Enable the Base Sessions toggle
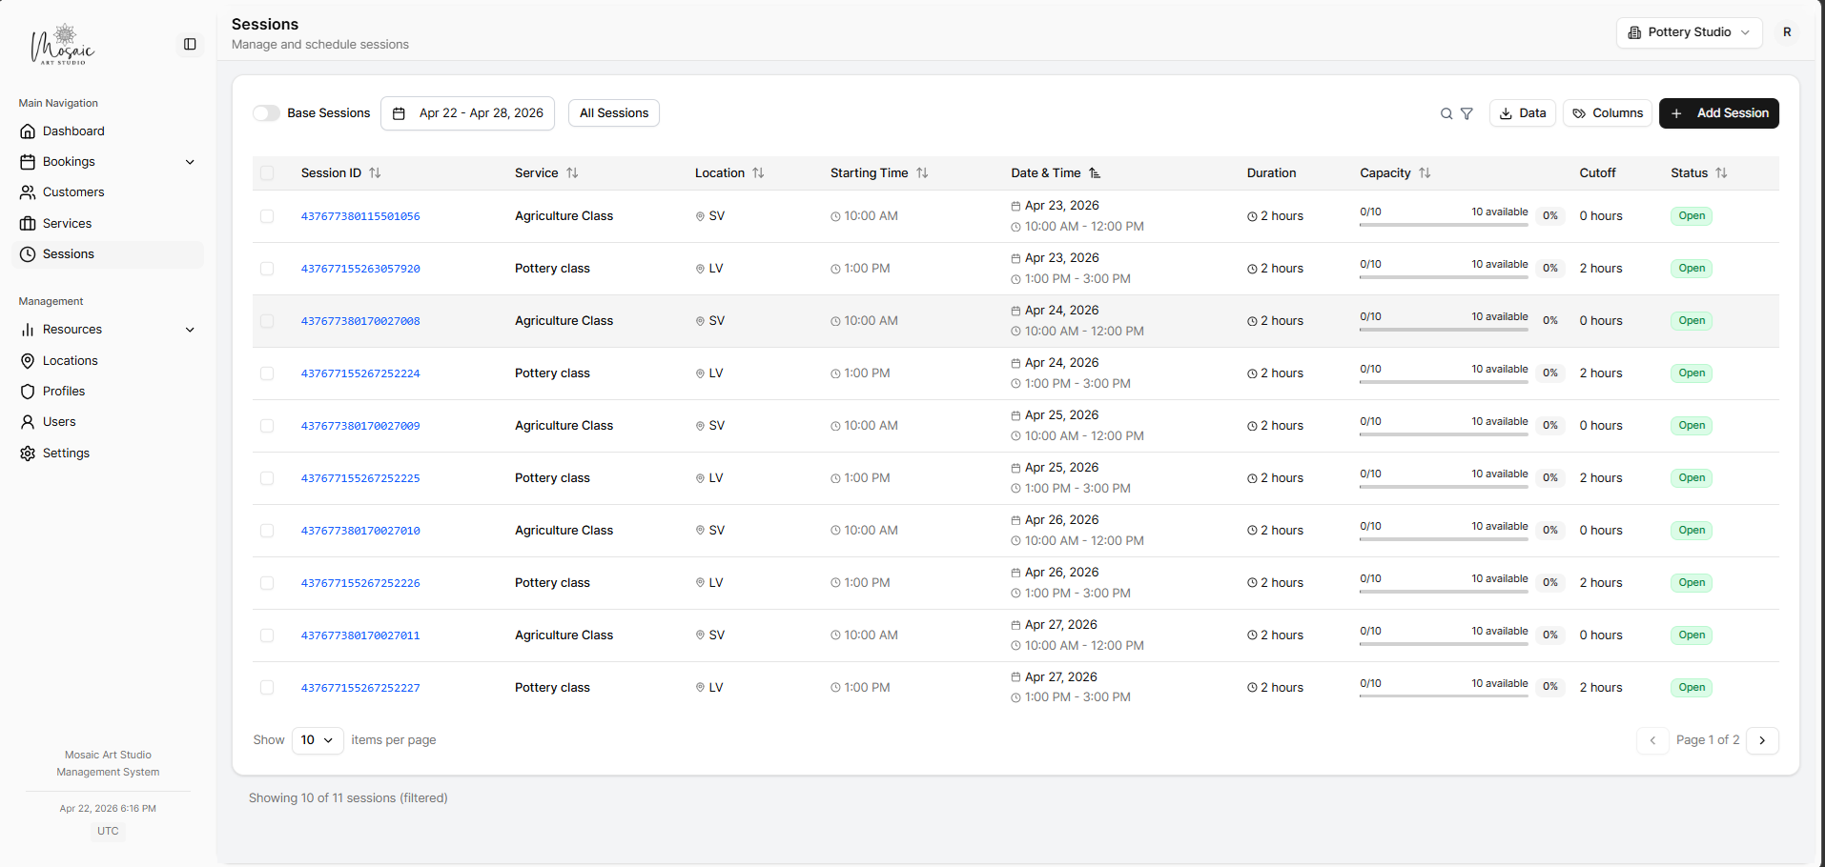Image resolution: width=1825 pixels, height=867 pixels. 266,112
